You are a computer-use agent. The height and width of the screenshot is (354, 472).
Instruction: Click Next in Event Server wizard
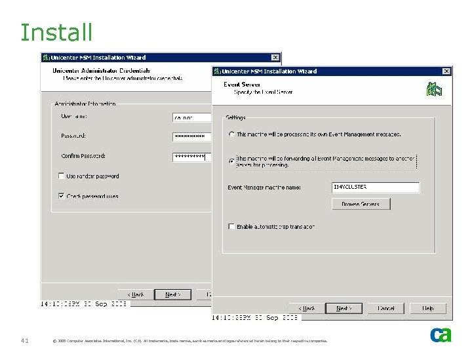tap(344, 308)
